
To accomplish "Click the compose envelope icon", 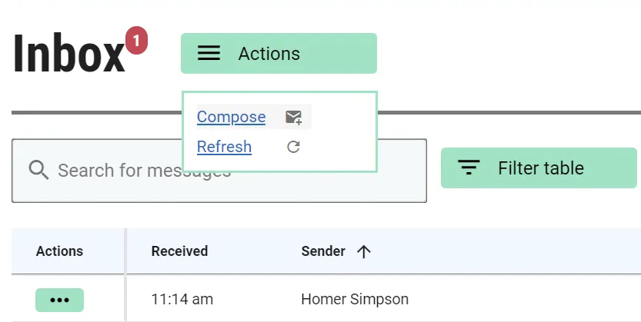I will 293,118.
